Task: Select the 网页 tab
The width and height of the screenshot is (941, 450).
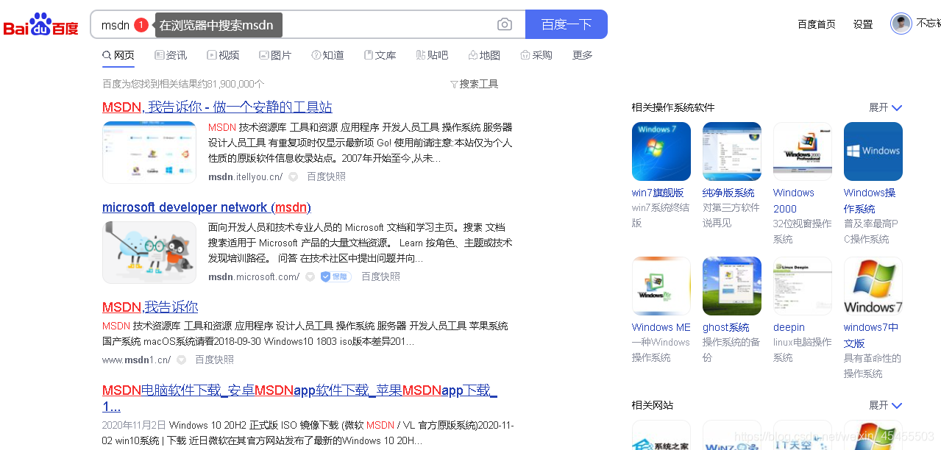Action: (x=118, y=55)
